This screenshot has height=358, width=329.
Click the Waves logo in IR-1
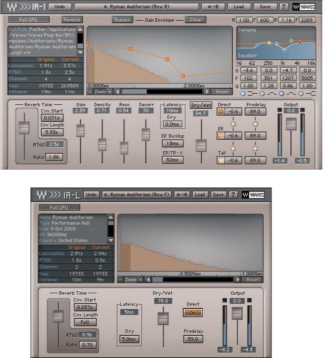[304, 7]
